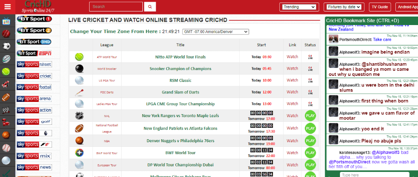Select the tennis ball sidebar icon
The height and width of the screenshot is (177, 418).
pyautogui.click(x=6, y=71)
